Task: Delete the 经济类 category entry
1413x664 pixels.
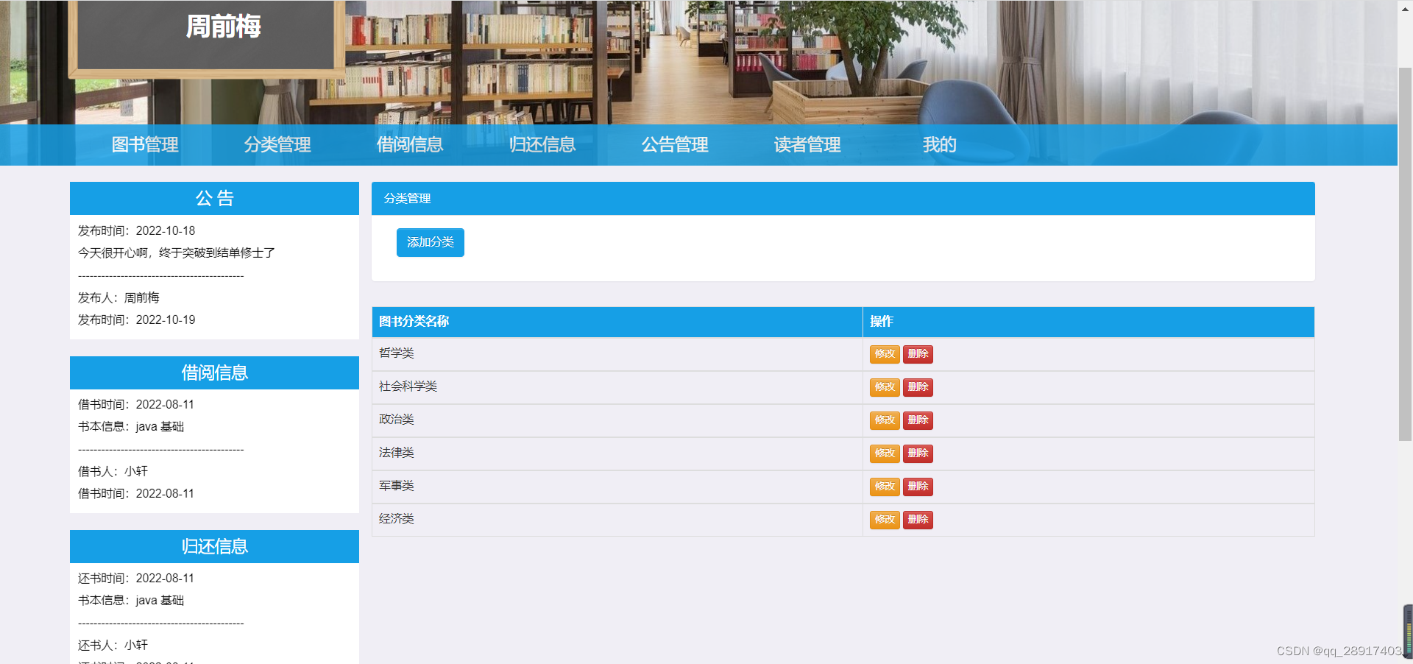Action: click(918, 520)
